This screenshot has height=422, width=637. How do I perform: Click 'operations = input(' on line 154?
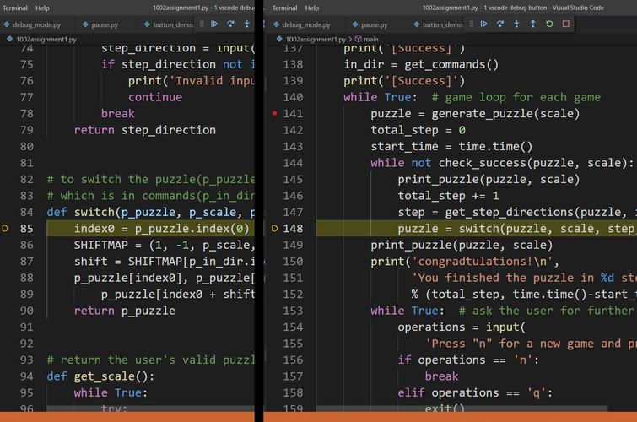462,327
